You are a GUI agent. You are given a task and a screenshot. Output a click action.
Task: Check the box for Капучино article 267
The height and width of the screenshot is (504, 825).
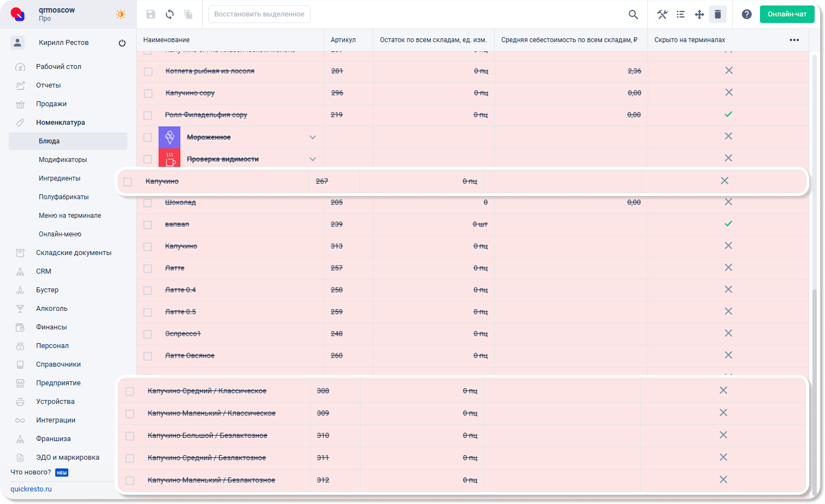tap(128, 182)
